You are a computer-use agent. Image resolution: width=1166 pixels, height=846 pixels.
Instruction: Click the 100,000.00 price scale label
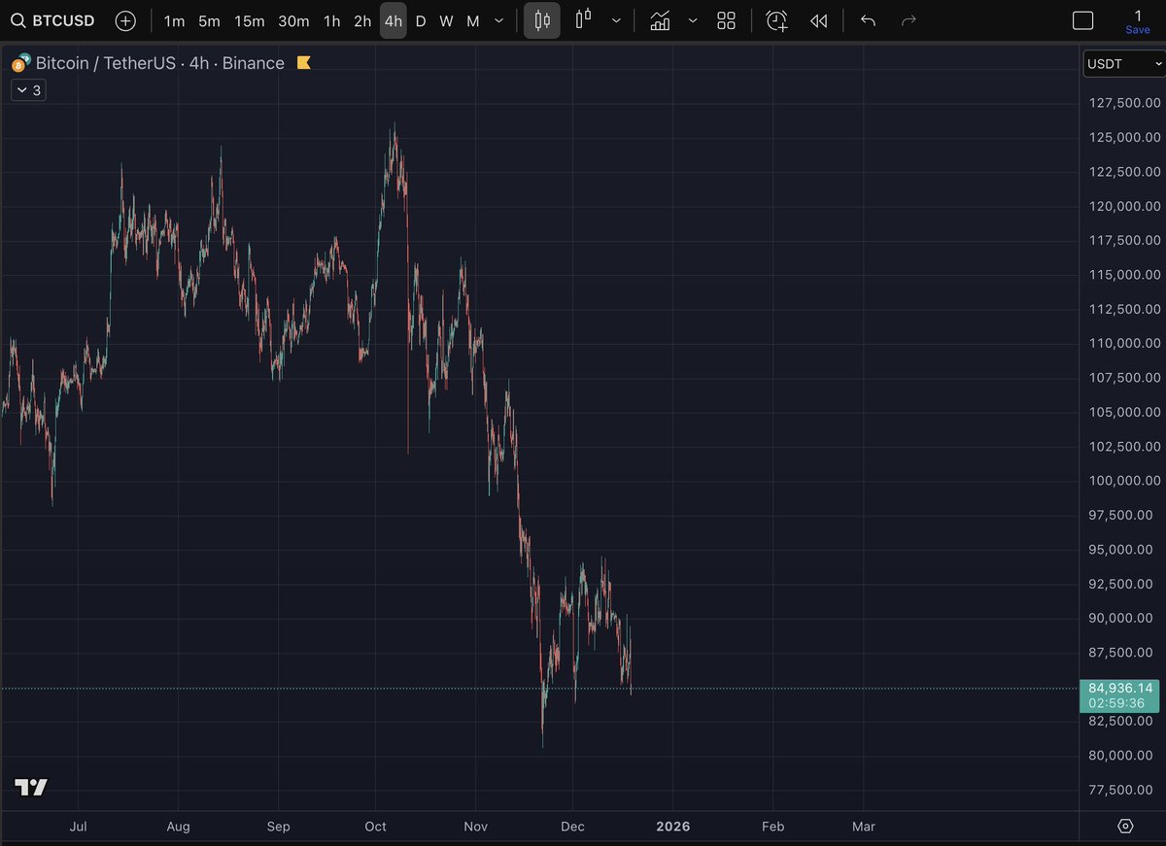(1124, 481)
